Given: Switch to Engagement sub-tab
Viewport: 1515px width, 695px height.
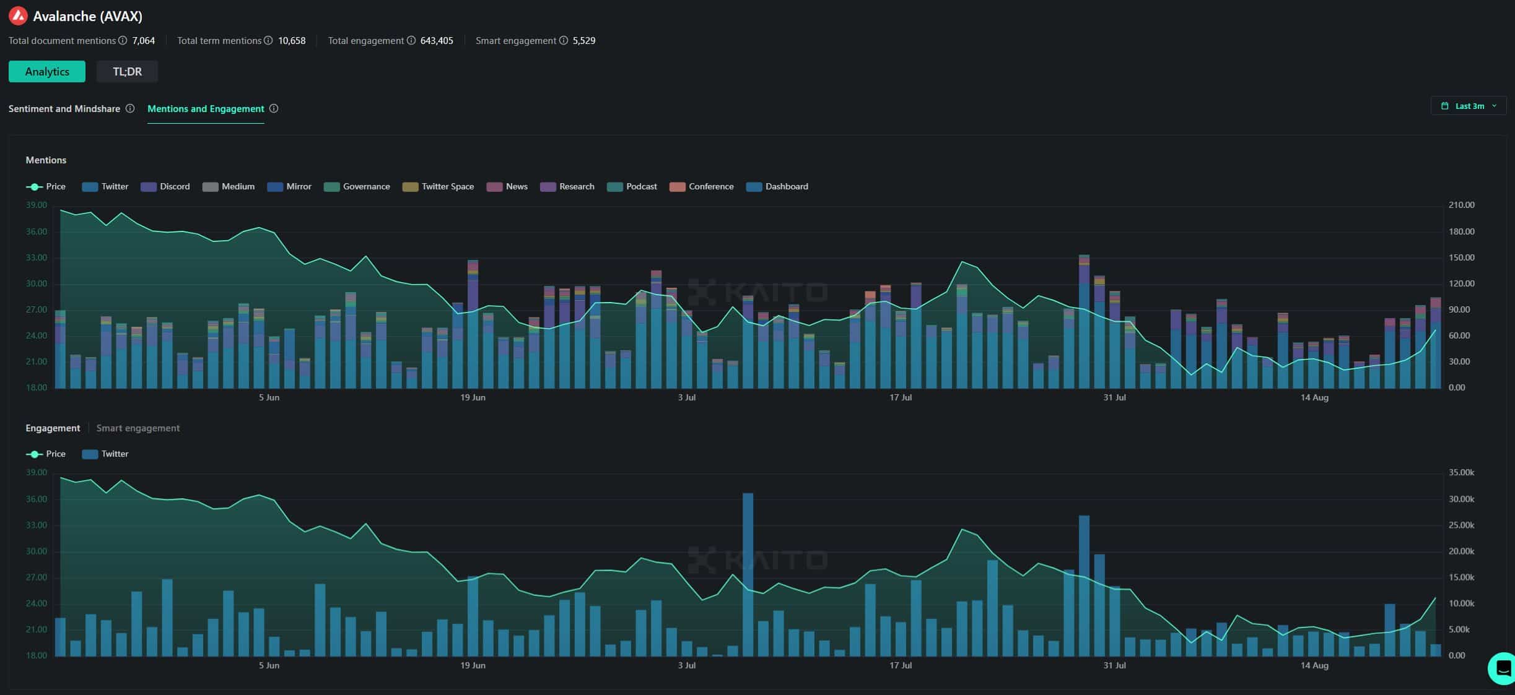Looking at the screenshot, I should coord(53,428).
